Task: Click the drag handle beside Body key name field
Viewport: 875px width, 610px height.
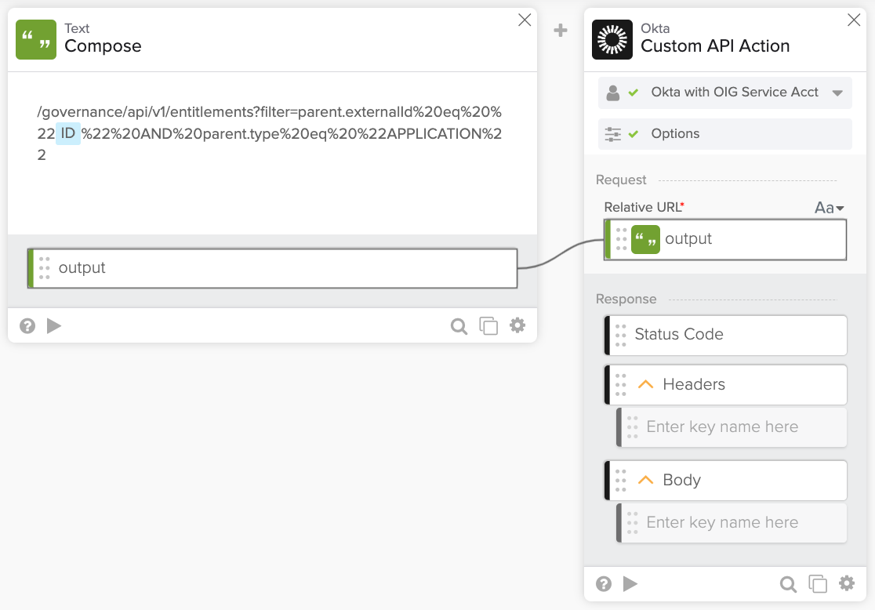Action: pos(632,523)
